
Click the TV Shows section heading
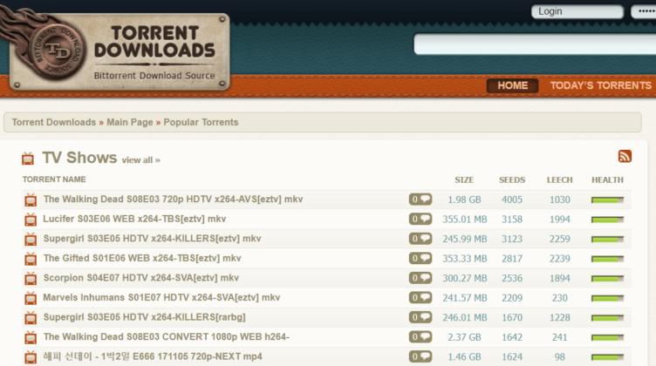click(79, 158)
